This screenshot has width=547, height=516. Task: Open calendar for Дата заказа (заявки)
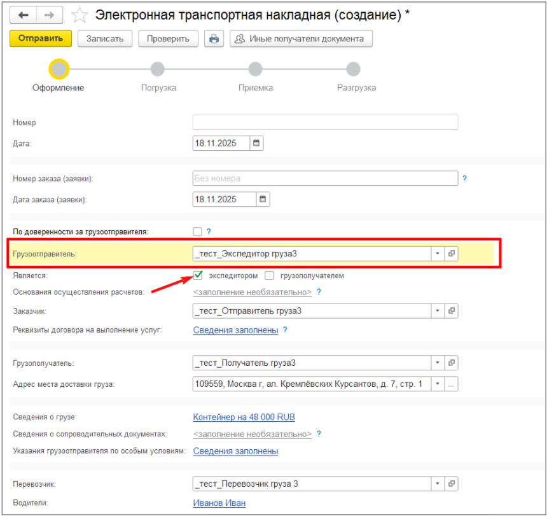(263, 199)
